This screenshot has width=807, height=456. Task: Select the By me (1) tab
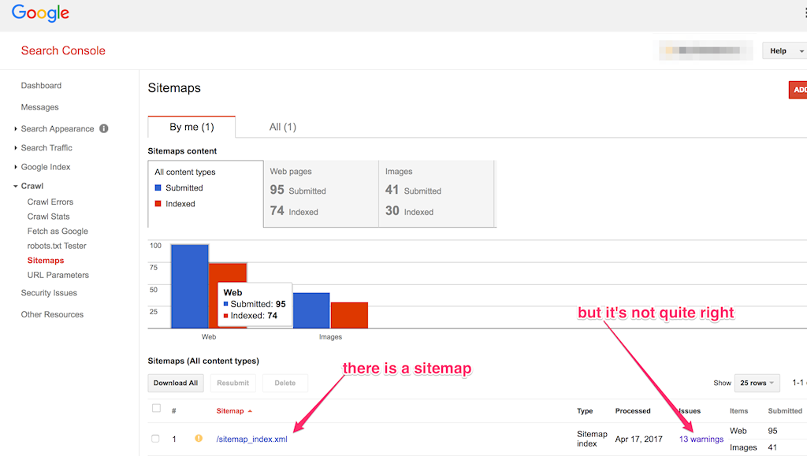click(192, 127)
